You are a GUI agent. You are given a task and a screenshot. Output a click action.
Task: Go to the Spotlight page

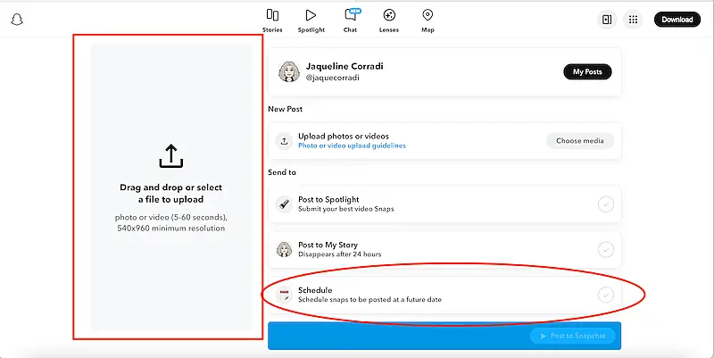pyautogui.click(x=311, y=20)
